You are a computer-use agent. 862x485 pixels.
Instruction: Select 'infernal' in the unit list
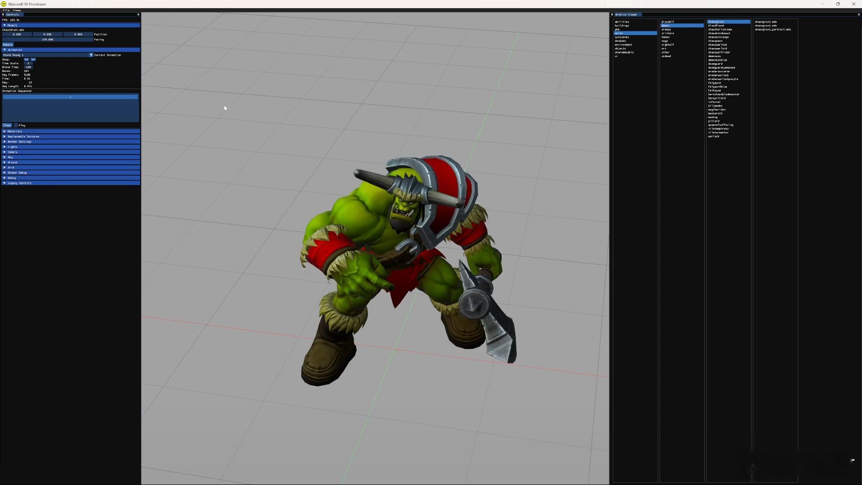(x=714, y=102)
